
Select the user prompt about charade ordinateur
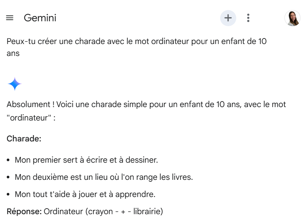click(136, 47)
